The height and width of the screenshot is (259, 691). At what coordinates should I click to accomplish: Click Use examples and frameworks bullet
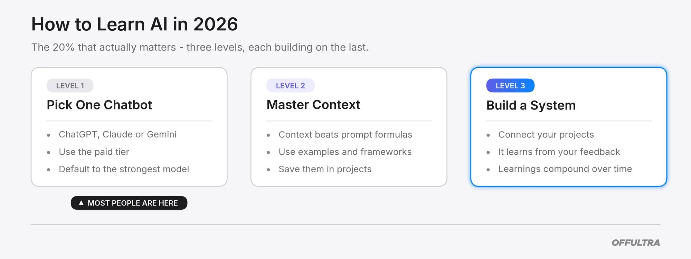coord(345,152)
